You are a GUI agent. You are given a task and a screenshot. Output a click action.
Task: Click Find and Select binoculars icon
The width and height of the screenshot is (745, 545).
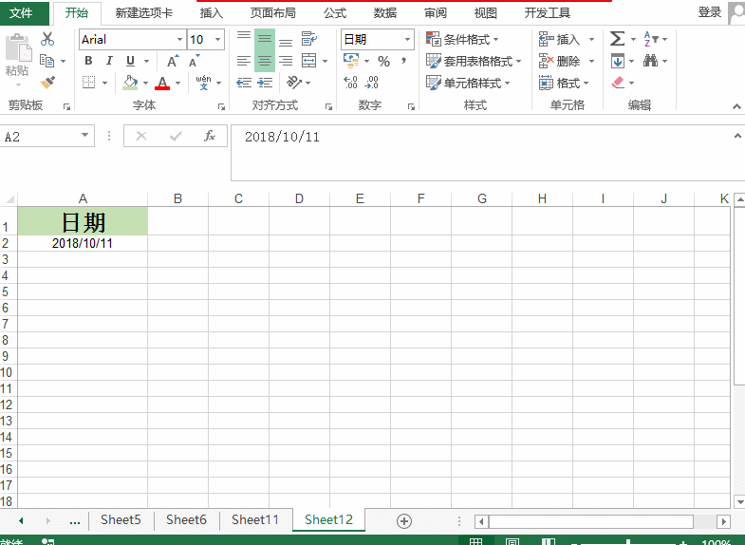coord(650,61)
